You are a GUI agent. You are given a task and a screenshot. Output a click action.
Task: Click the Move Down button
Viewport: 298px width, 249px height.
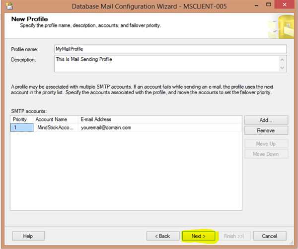266,154
